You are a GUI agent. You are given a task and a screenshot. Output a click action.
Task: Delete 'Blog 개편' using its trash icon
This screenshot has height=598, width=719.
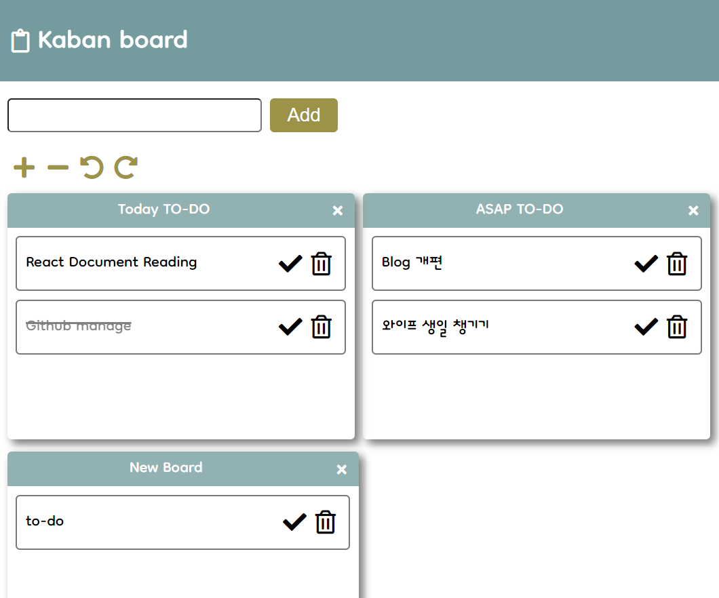[x=677, y=264]
